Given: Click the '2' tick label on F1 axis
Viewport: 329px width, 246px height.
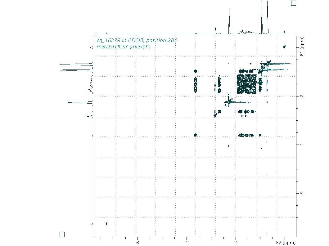Looking at the screenshot, I should pos(302,96).
